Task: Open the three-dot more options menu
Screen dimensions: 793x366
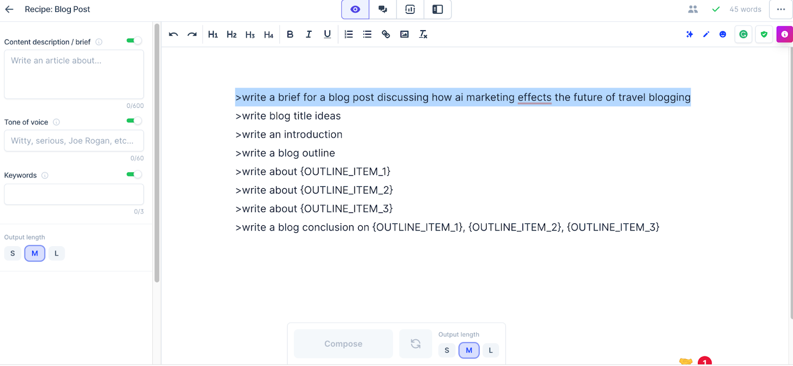Action: tap(781, 9)
